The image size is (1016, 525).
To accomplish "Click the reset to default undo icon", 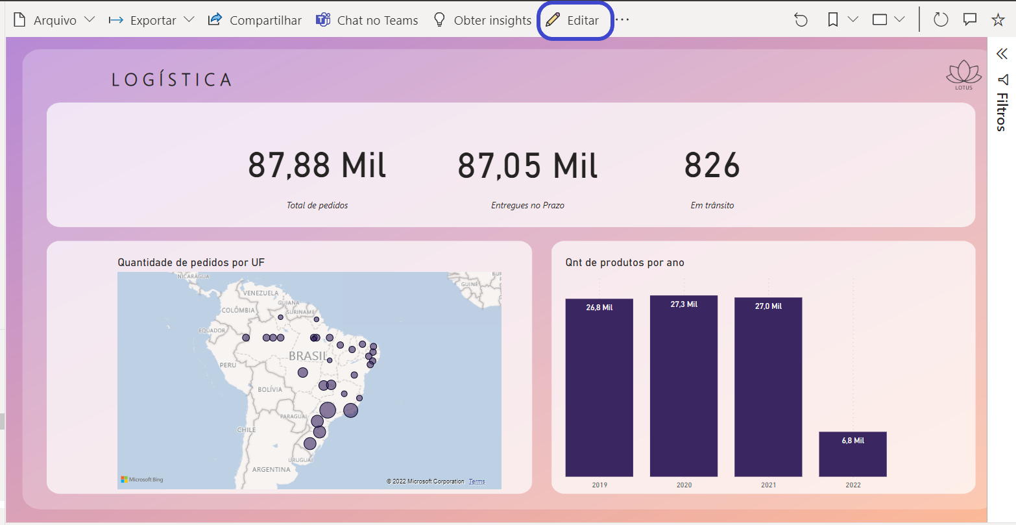I will coord(801,20).
